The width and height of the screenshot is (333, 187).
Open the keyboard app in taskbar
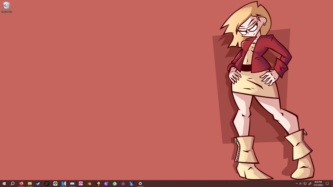[x=72, y=183]
